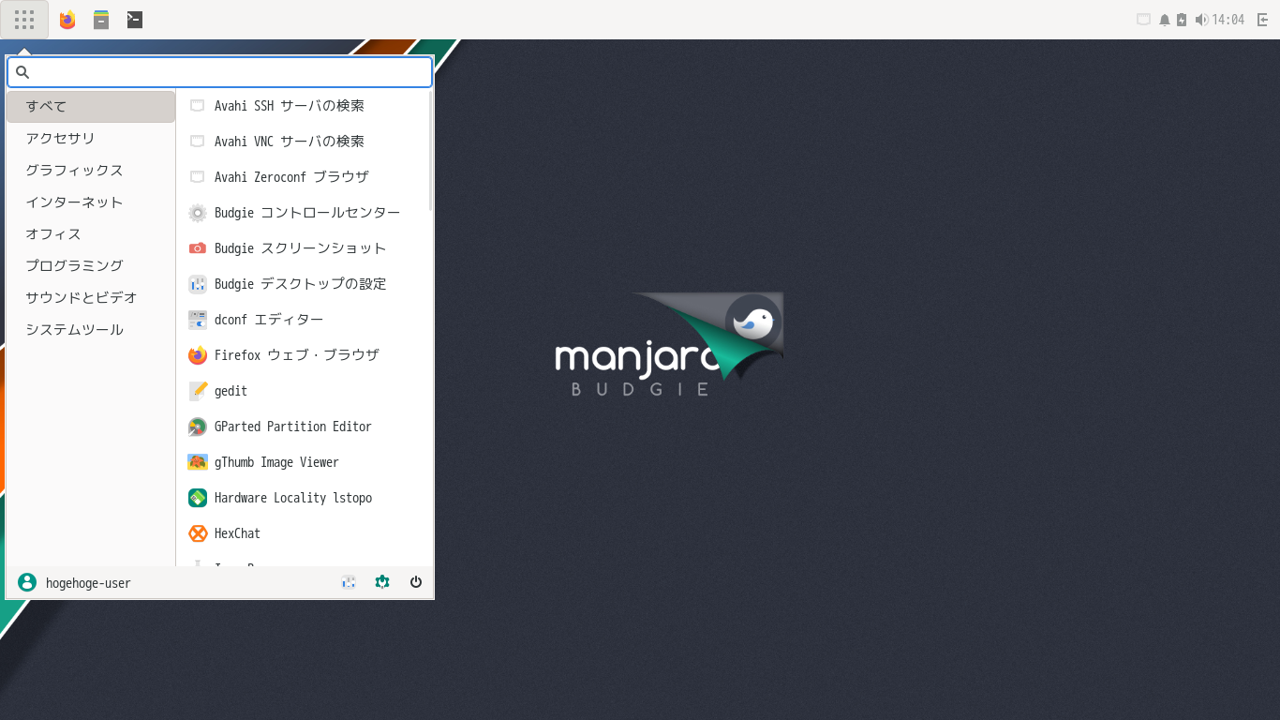
Task: Open the terminal from the top panel
Action: [x=135, y=20]
